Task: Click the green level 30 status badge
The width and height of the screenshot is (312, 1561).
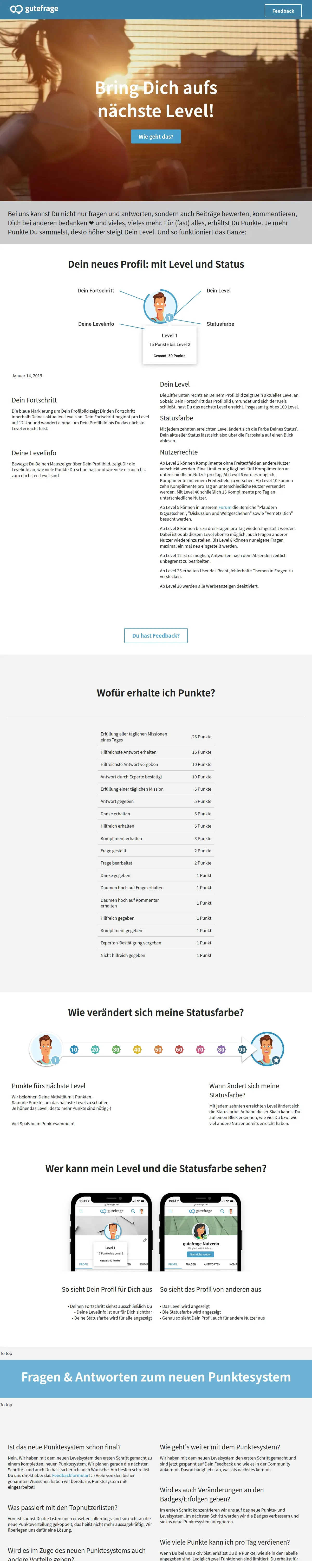Action: 116,1049
